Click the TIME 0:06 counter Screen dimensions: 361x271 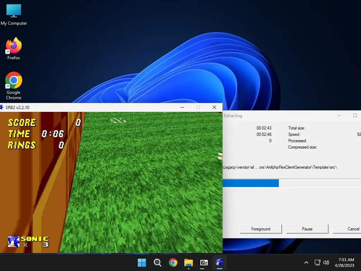coord(36,134)
